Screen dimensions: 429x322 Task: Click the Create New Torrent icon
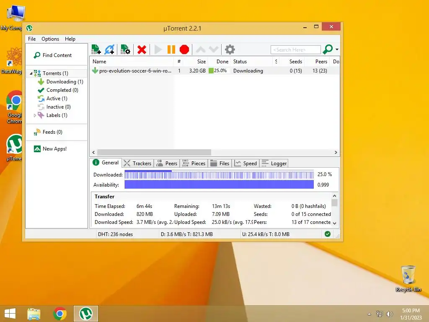[x=125, y=49]
